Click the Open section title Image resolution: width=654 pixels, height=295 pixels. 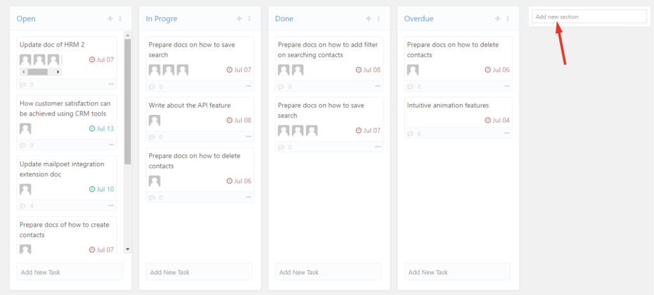coord(26,19)
